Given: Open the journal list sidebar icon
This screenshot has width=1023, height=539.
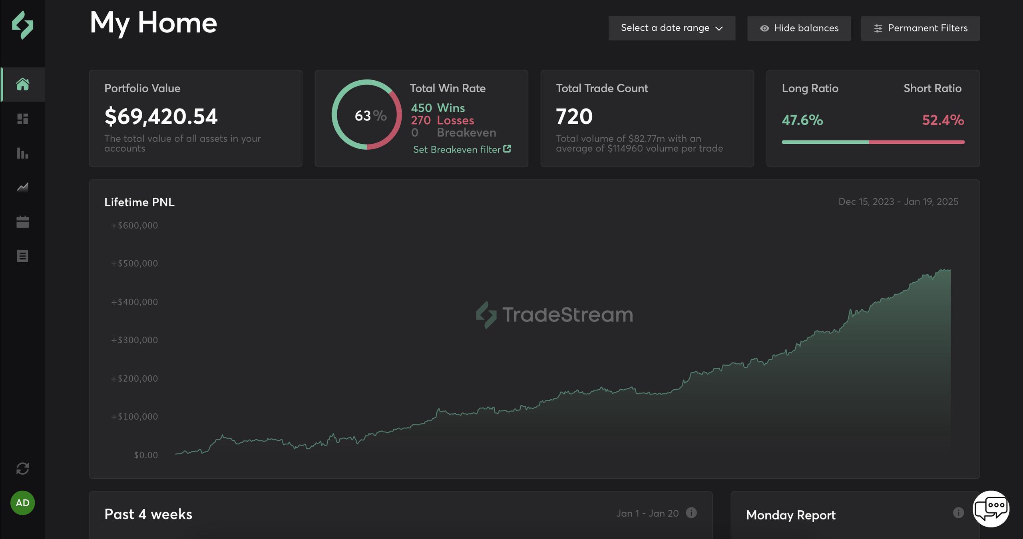Looking at the screenshot, I should (x=22, y=256).
